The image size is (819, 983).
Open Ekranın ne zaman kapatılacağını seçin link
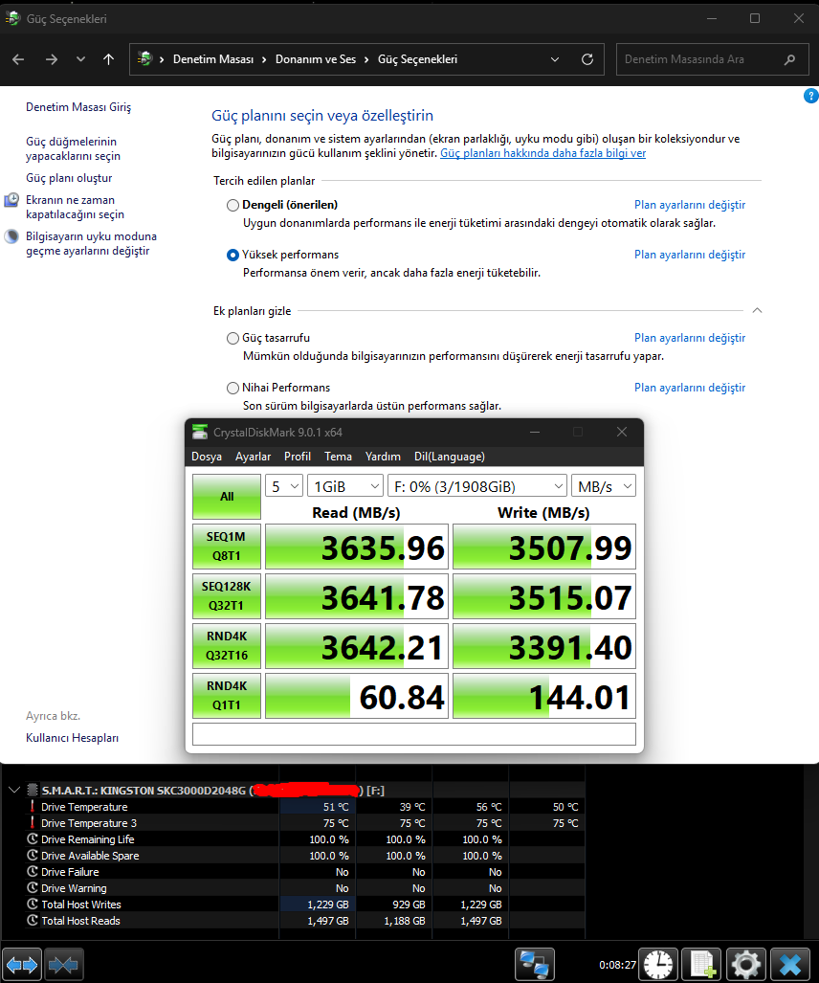tap(75, 207)
